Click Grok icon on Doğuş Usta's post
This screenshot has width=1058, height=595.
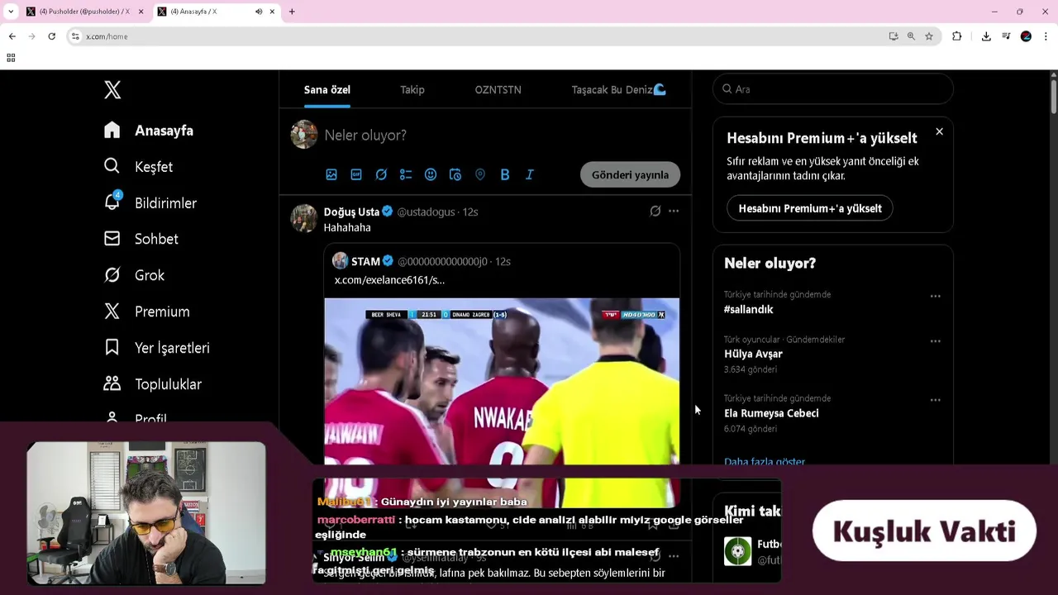pos(655,212)
